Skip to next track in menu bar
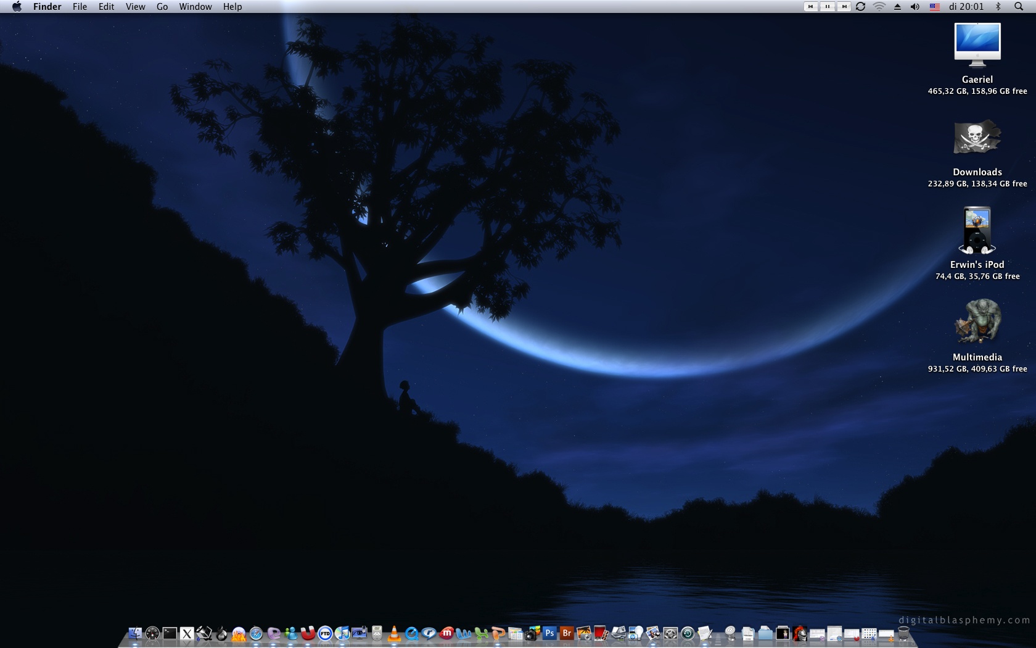The width and height of the screenshot is (1036, 648). 844,7
